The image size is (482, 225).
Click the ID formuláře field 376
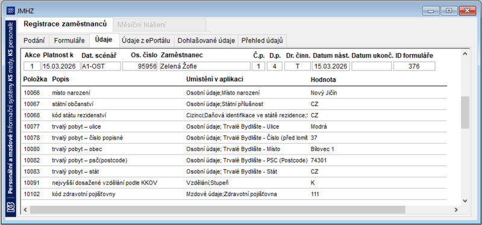coord(414,66)
